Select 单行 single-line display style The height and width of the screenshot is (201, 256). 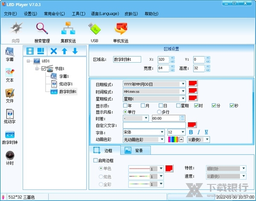[x=125, y=112]
